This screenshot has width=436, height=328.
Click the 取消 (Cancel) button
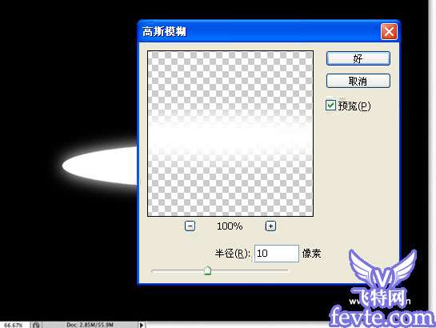[x=358, y=81]
